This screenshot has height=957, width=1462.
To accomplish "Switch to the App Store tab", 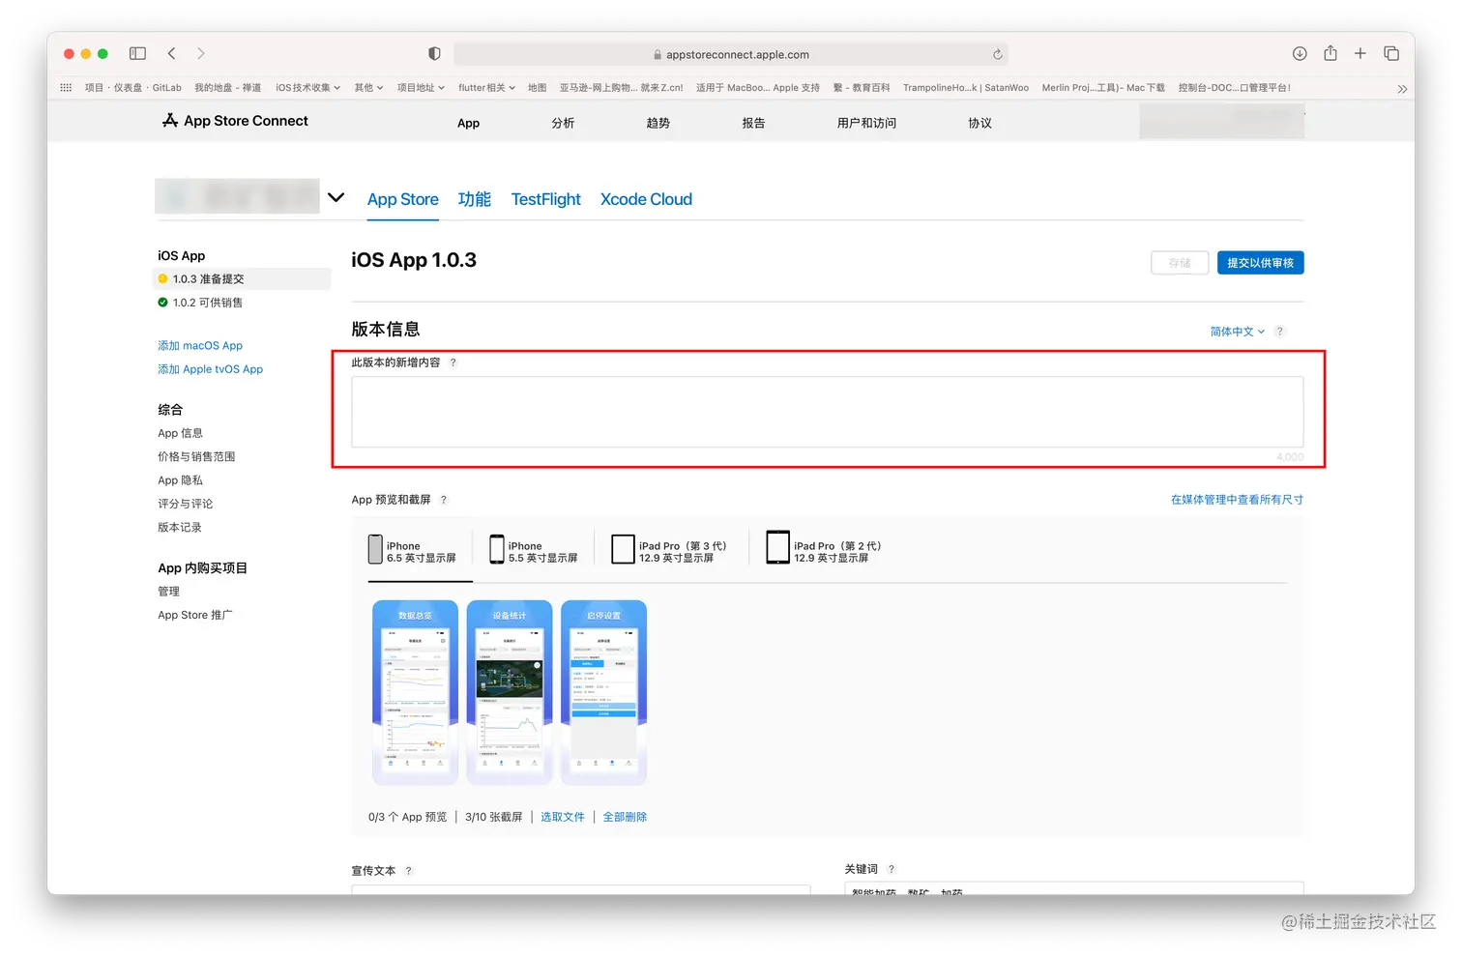I will tap(402, 199).
